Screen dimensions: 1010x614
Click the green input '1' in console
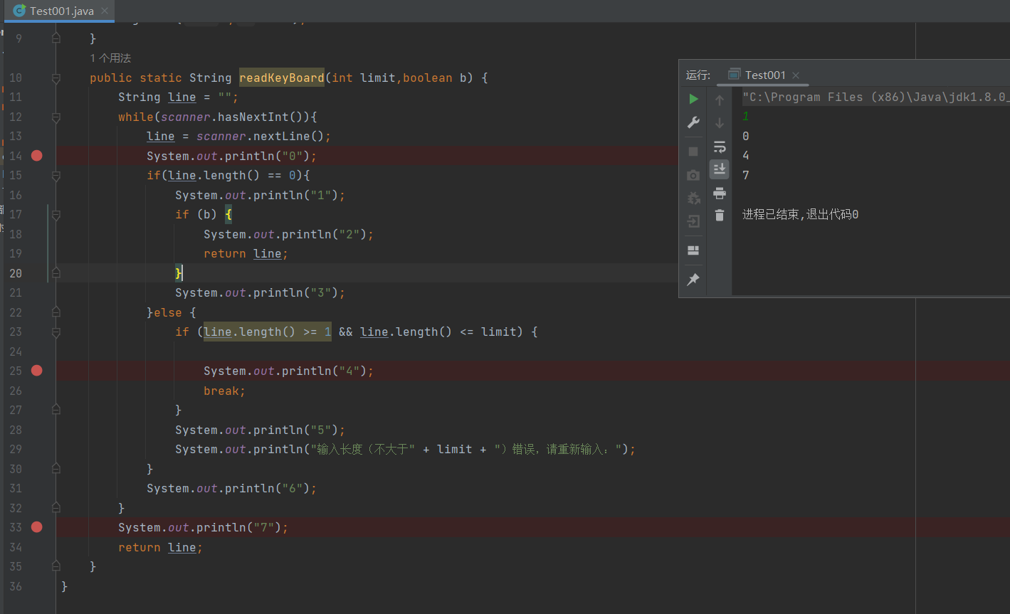coord(745,117)
